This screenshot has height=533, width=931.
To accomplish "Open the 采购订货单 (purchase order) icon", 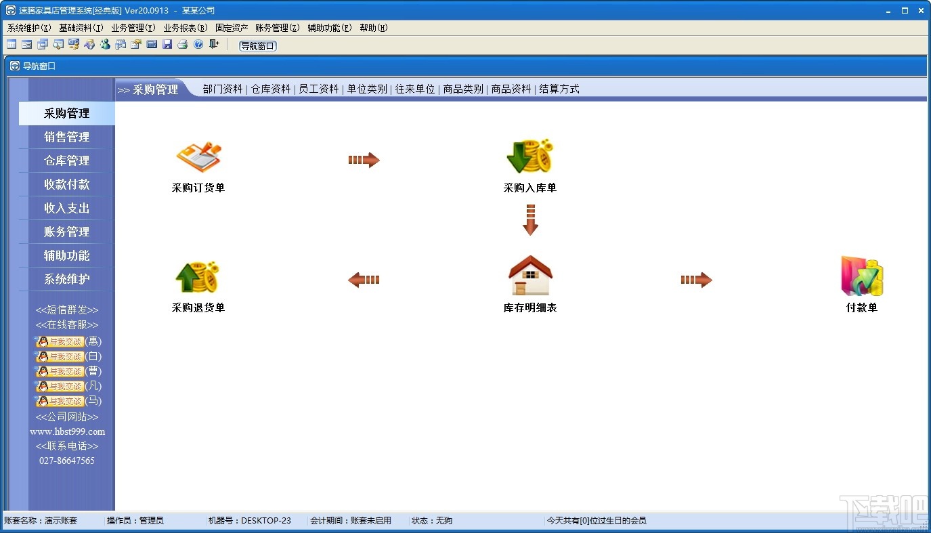I will pos(198,157).
